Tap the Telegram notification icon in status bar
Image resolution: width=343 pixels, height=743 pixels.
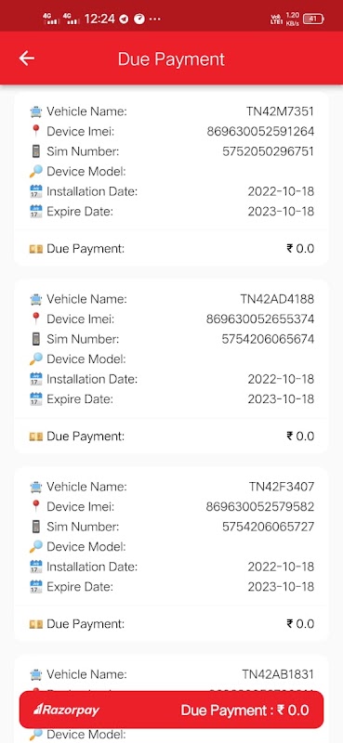coord(124,19)
